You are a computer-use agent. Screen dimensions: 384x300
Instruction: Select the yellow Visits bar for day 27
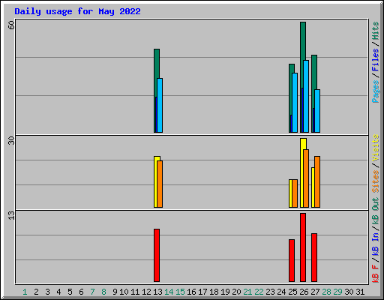(x=313, y=187)
